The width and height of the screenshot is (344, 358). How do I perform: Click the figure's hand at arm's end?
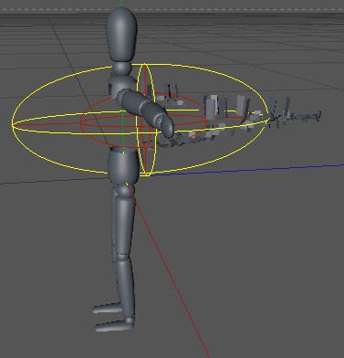click(168, 127)
